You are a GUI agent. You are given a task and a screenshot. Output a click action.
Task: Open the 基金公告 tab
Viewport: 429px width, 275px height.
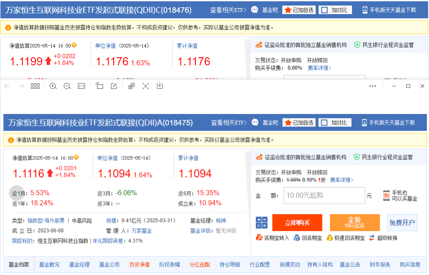[x=350, y=264]
